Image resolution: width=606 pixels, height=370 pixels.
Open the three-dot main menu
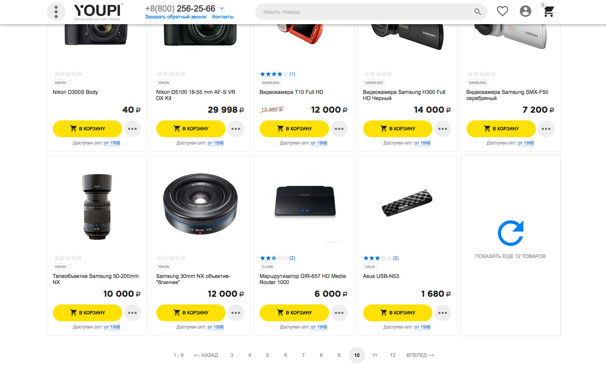56,12
